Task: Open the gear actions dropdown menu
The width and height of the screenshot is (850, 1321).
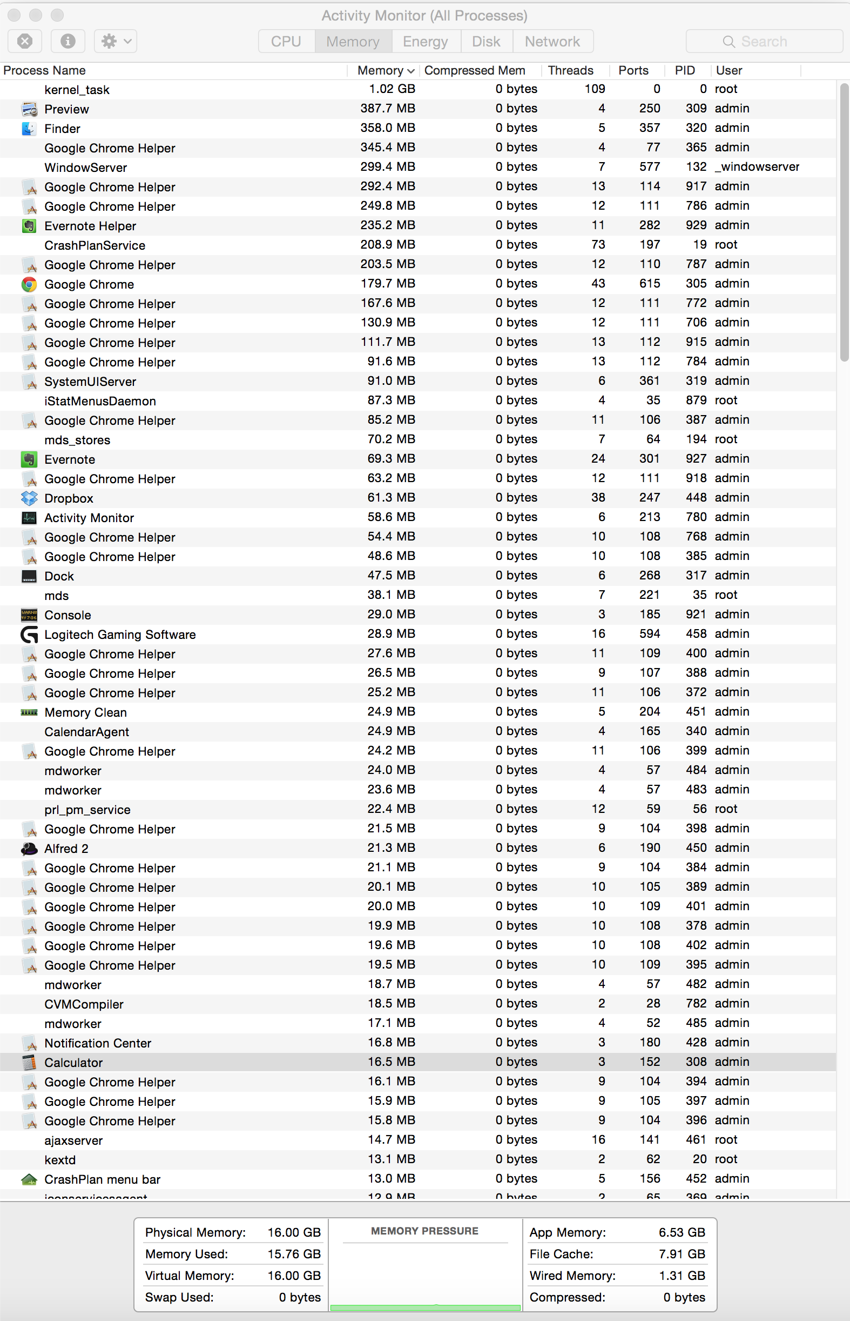Action: coord(116,42)
